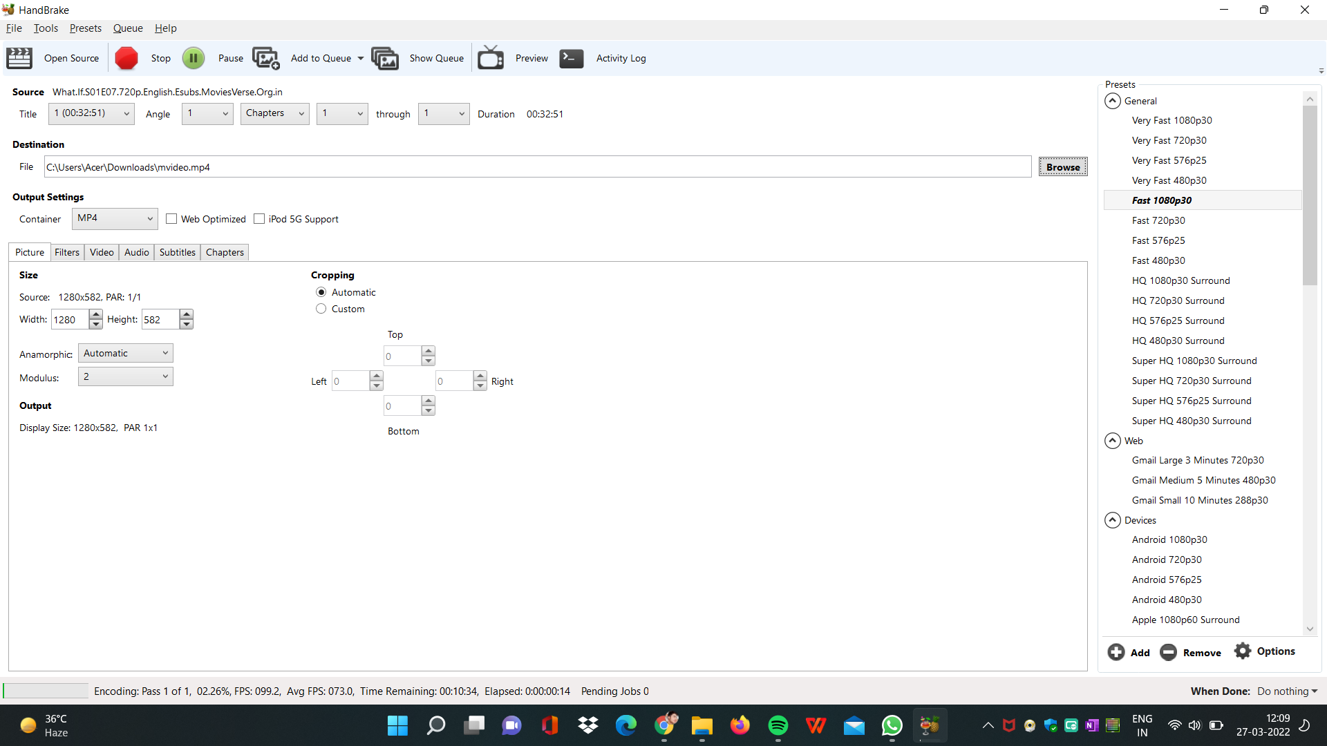This screenshot has height=746, width=1327.
Task: Enable the Web Optimized checkbox
Action: tap(171, 219)
